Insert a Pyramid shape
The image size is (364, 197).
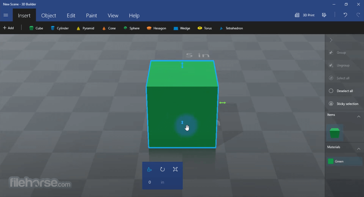coord(85,28)
